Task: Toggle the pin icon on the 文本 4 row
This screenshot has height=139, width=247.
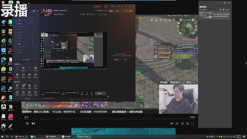Action: pyautogui.click(x=29, y=24)
